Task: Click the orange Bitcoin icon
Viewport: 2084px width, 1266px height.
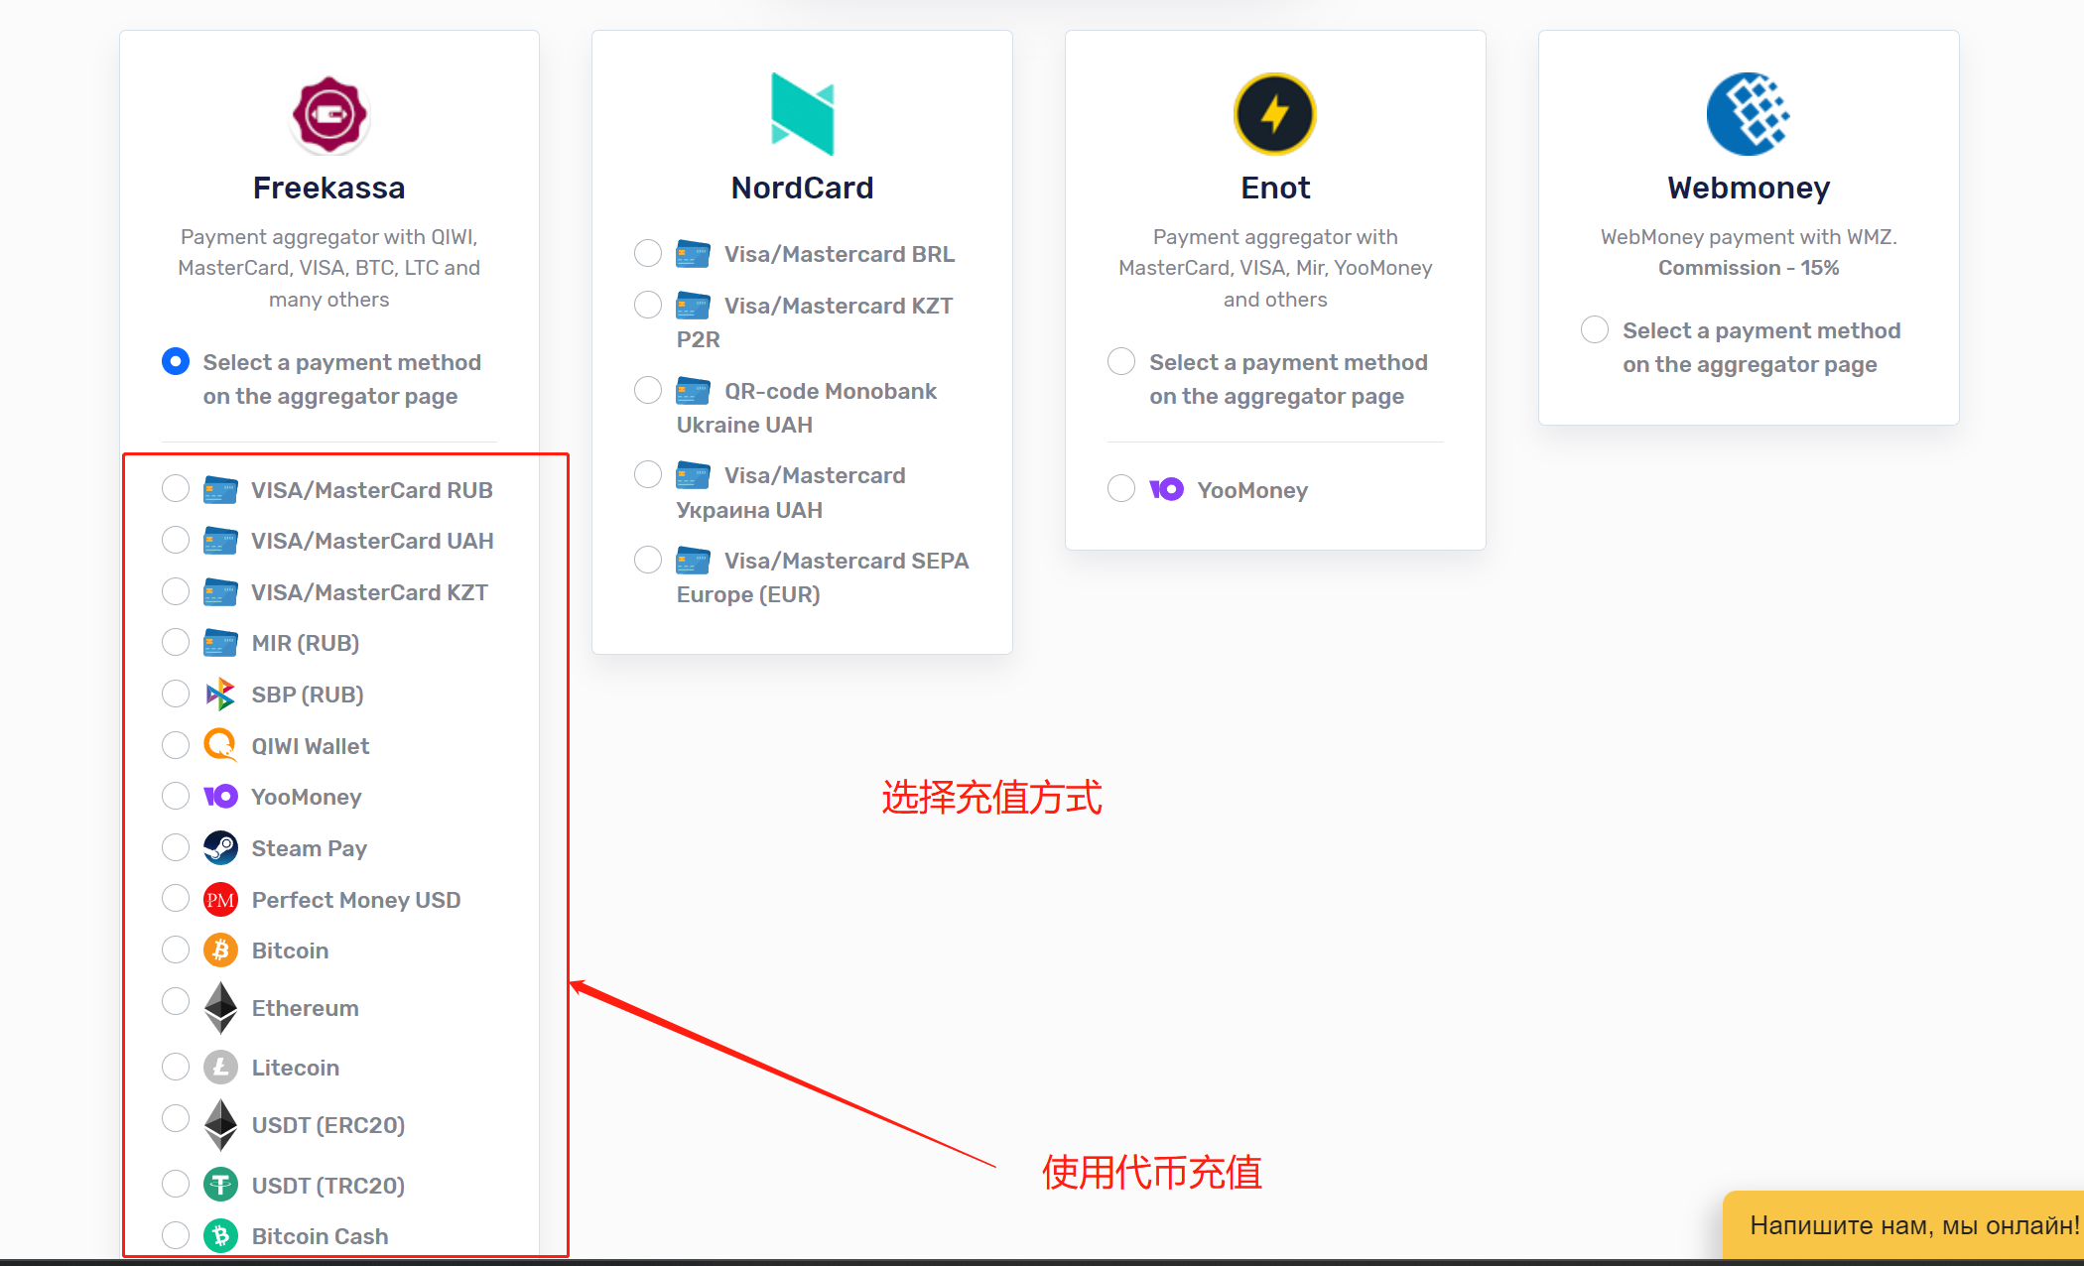Action: tap(220, 950)
